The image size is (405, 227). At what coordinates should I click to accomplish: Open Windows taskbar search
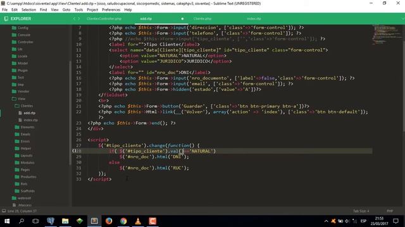(22, 221)
